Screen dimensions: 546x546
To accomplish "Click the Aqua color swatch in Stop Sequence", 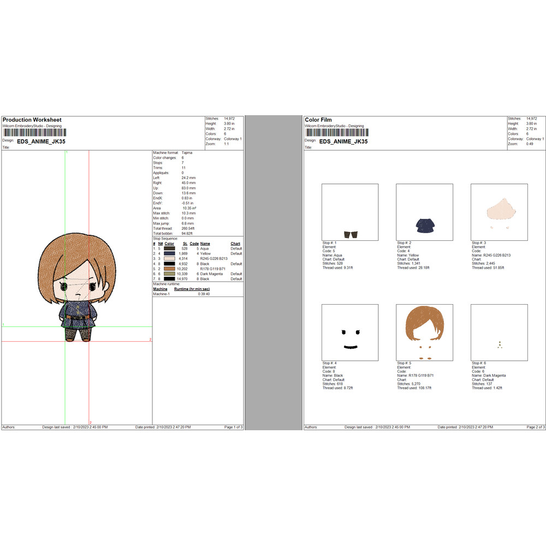I will click(x=169, y=248).
